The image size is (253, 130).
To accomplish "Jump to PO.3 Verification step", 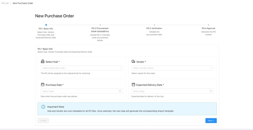I will pyautogui.click(x=154, y=28).
